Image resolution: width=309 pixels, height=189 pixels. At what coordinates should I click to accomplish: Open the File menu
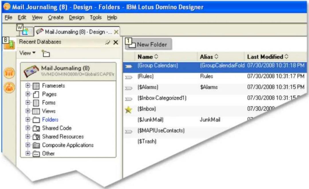click(9, 17)
